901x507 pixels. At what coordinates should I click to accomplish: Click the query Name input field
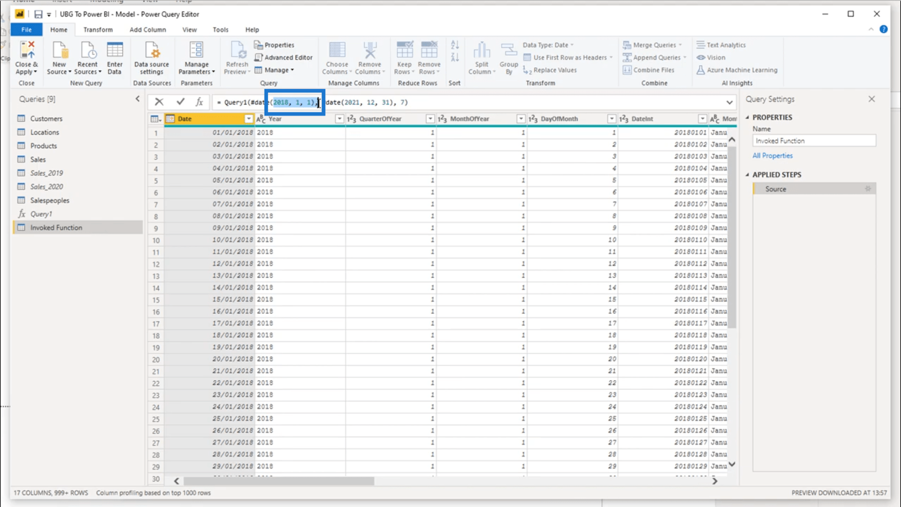point(814,141)
